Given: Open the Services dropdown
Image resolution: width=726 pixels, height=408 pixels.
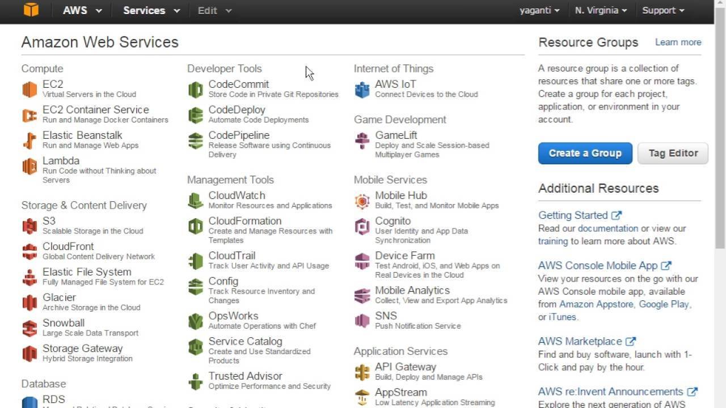Looking at the screenshot, I should pyautogui.click(x=151, y=10).
